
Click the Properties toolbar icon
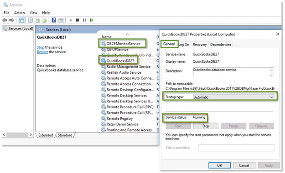coord(31,20)
